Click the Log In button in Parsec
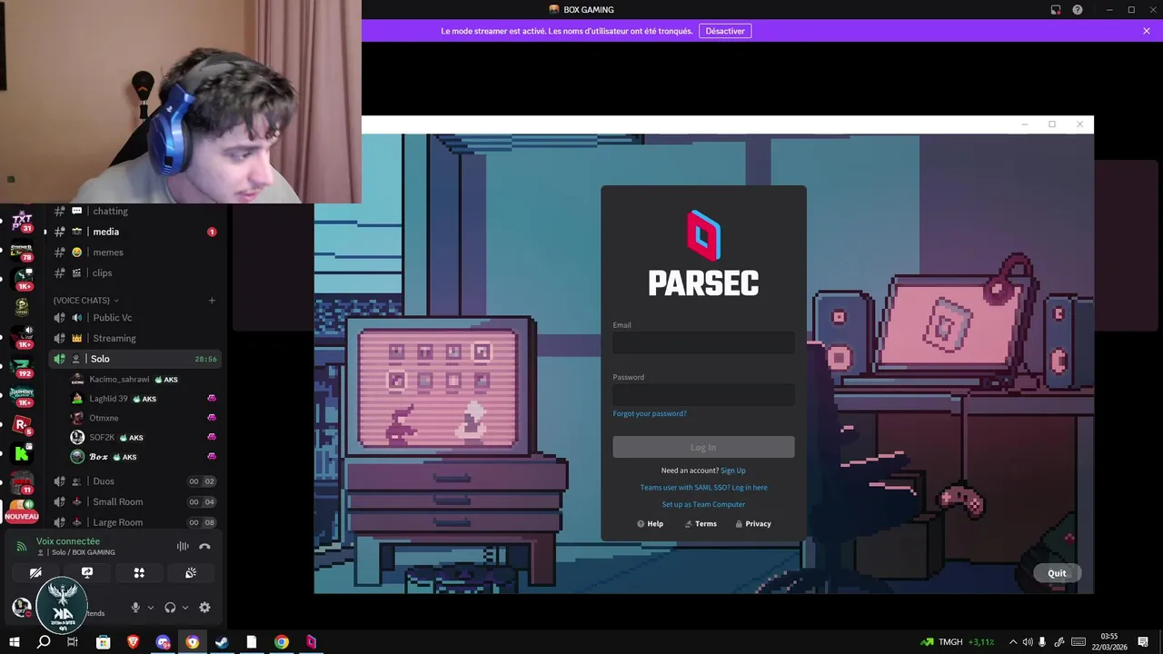The width and height of the screenshot is (1163, 654). 703,447
